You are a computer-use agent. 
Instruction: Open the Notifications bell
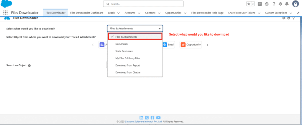coord(287,4)
